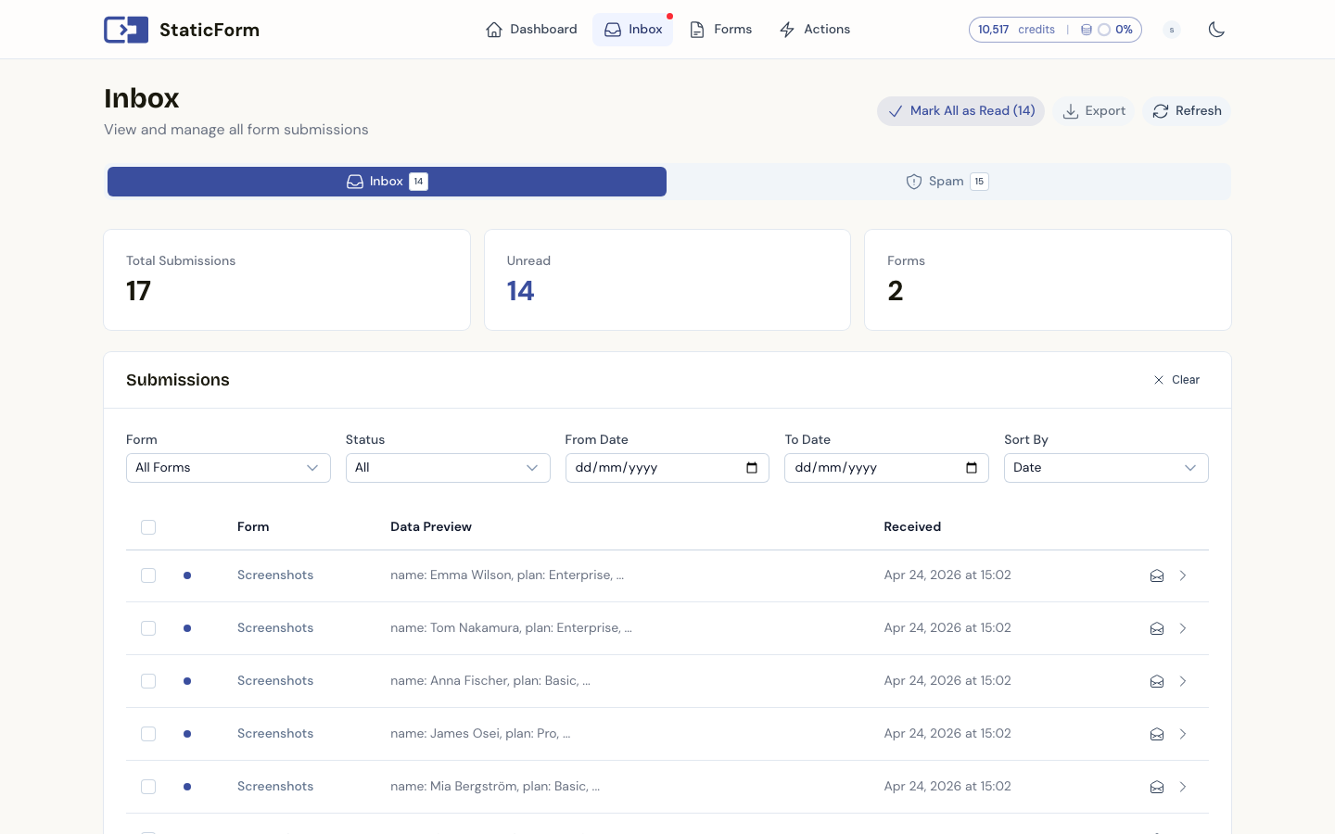Expand Mia Bergström submission details chevron
This screenshot has width=1335, height=834.
[x=1183, y=787]
